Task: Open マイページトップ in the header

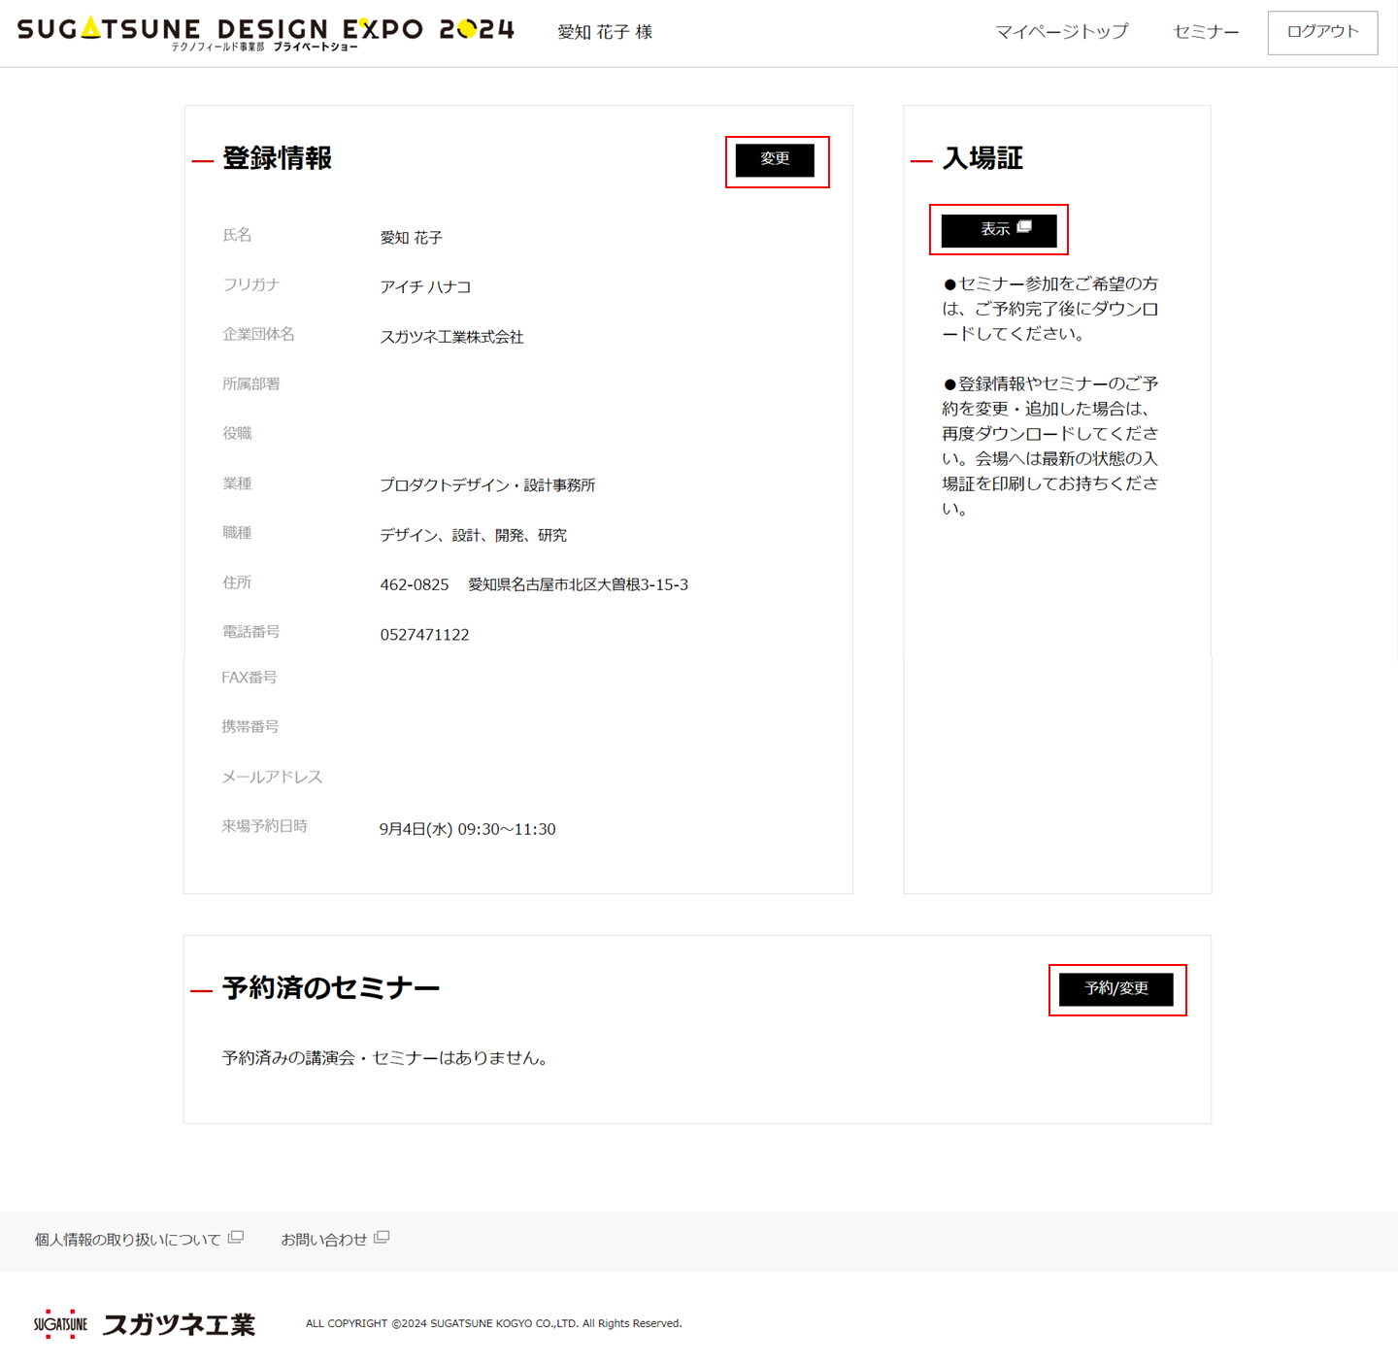Action: click(x=1062, y=32)
